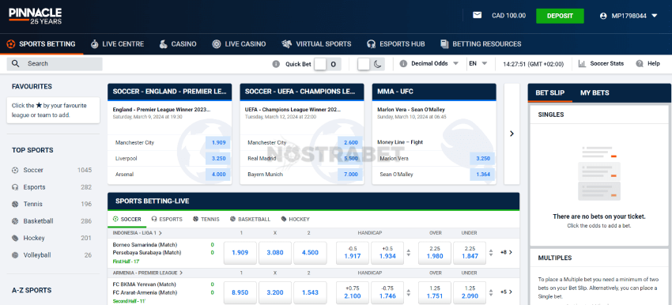Select the Bet Slip tab

point(550,92)
